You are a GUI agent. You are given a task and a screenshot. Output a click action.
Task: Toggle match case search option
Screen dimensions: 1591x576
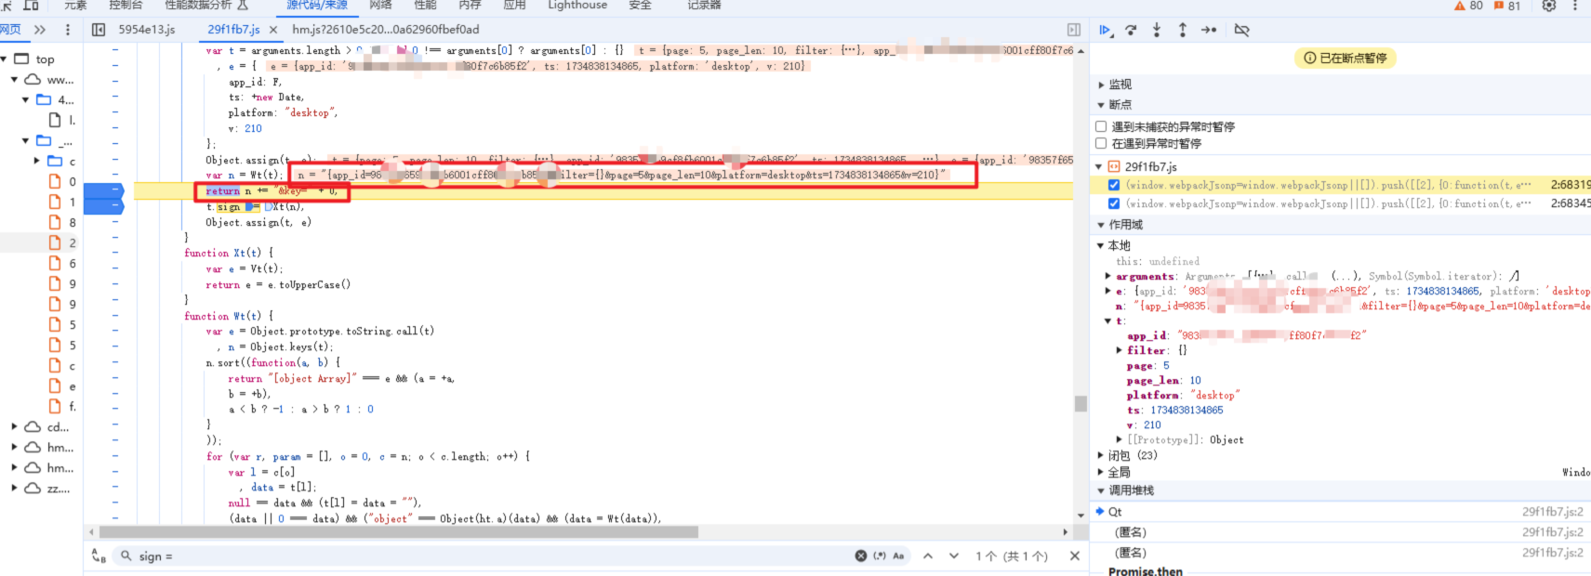898,556
